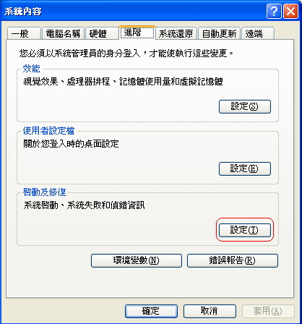Switch to the 遠端 tab
Image resolution: width=302 pixels, height=324 pixels.
click(x=258, y=33)
